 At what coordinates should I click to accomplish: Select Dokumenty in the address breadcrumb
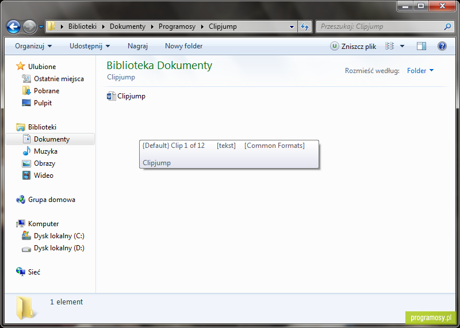(128, 26)
